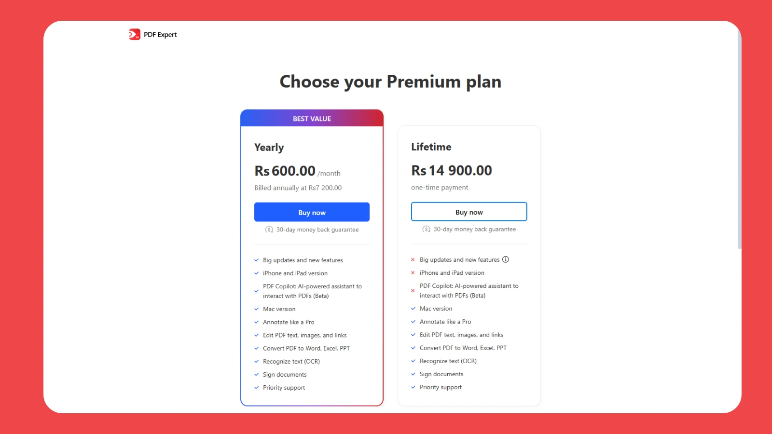This screenshot has width=772, height=434.
Task: Click the Choose your Premium plan heading
Action: [390, 81]
